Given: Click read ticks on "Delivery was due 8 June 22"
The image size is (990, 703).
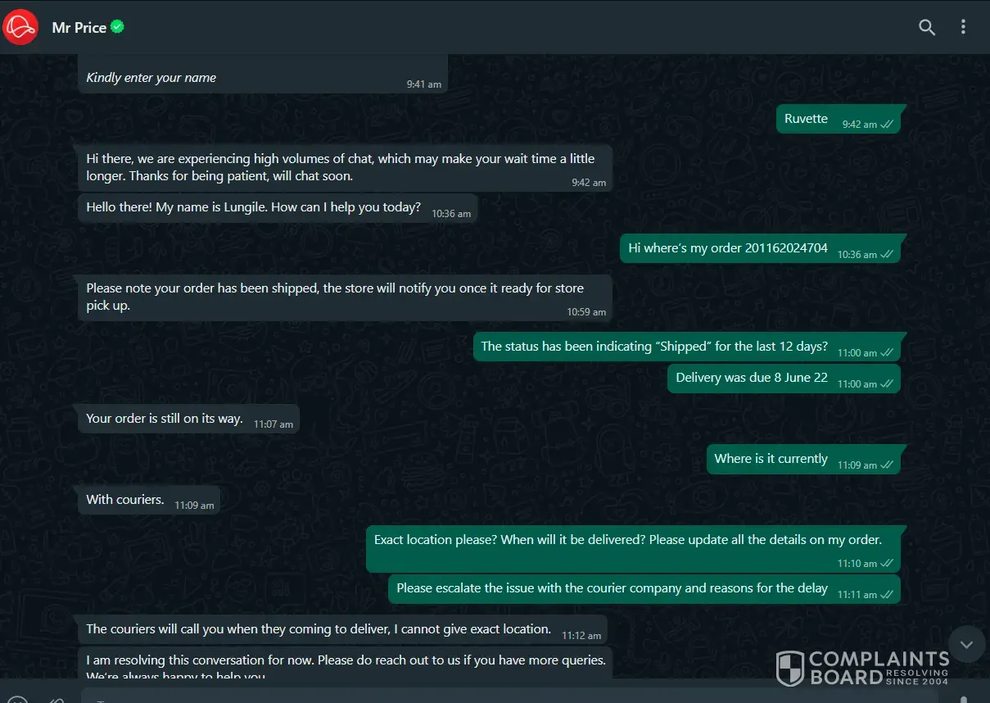Looking at the screenshot, I should tap(887, 383).
